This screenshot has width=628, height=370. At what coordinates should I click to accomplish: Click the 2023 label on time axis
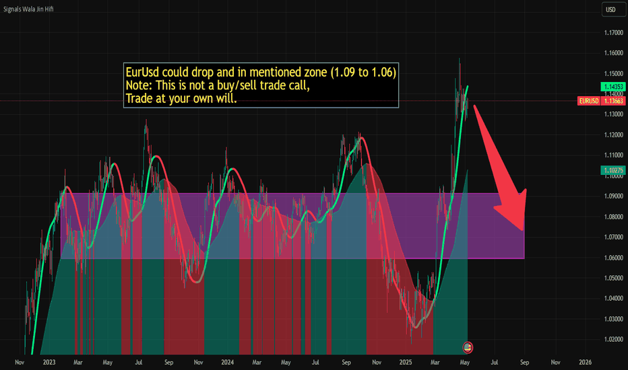point(49,363)
